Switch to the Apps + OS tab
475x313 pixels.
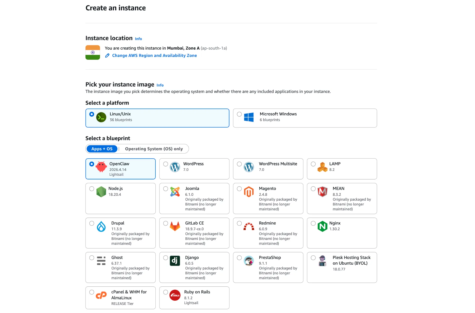[102, 149]
